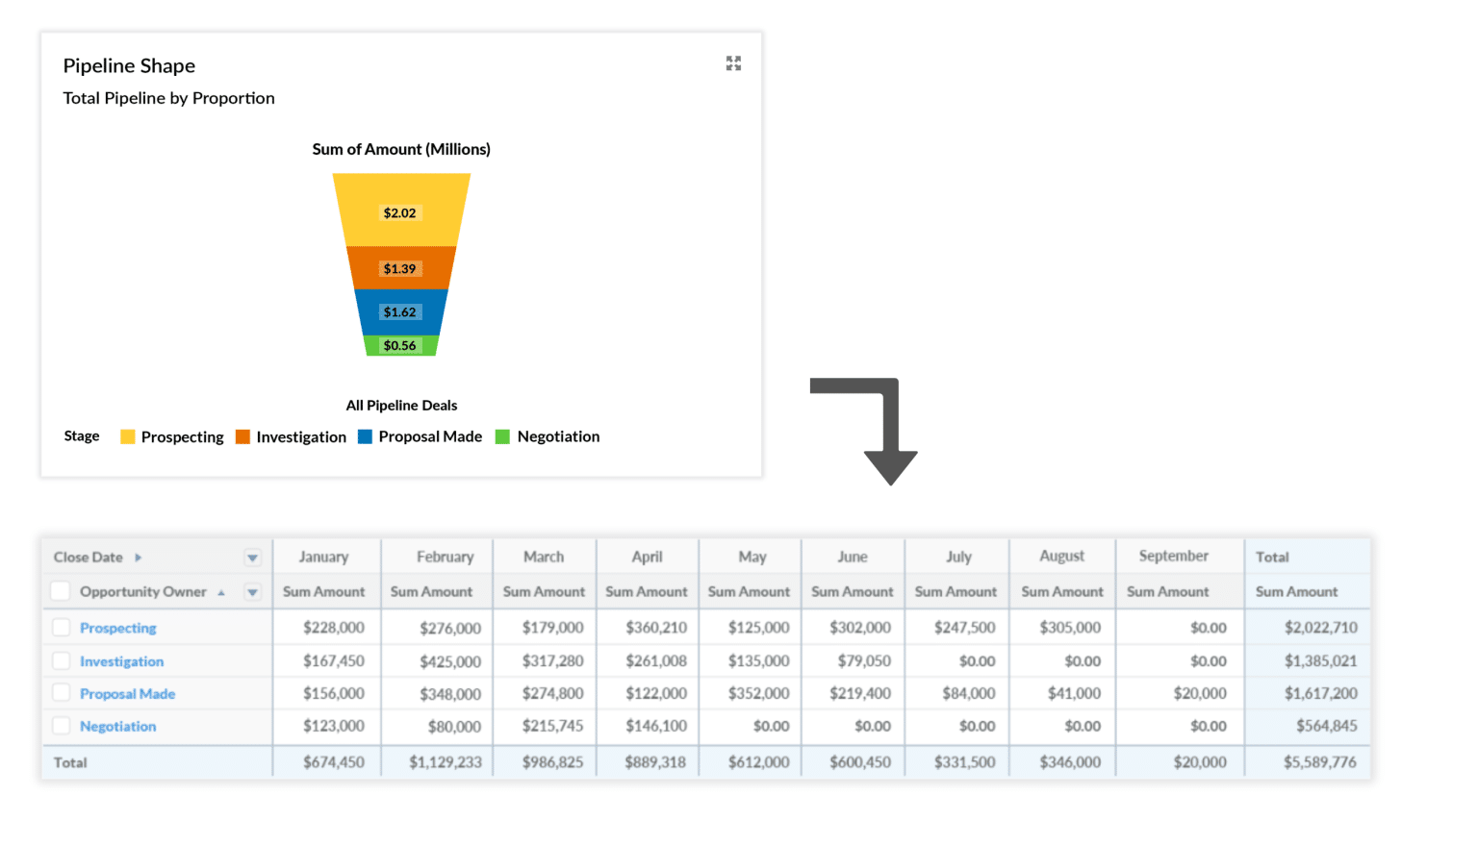Click the green $0.56 funnel segment
This screenshot has width=1478, height=845.
[x=401, y=345]
